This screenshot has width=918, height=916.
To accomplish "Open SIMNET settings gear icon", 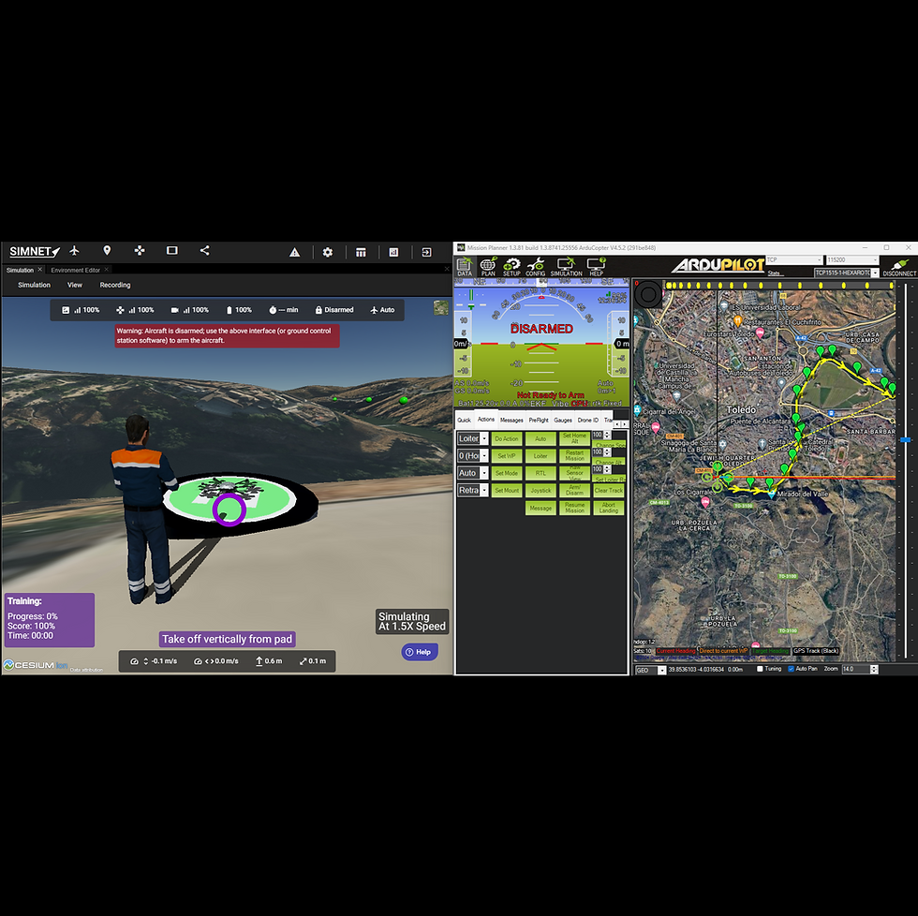I will pyautogui.click(x=328, y=252).
